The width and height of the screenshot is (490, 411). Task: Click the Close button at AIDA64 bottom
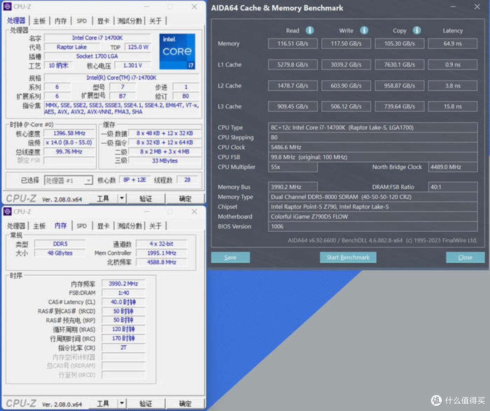click(x=465, y=257)
